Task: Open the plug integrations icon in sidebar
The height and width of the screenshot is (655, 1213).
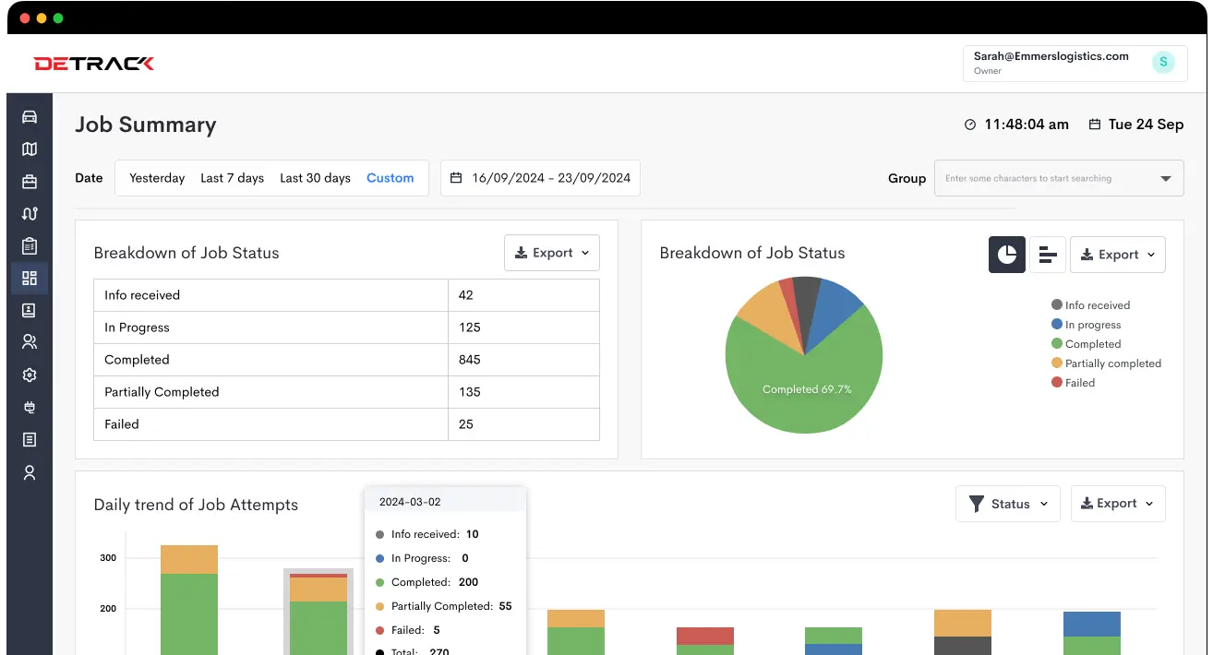Action: click(30, 407)
